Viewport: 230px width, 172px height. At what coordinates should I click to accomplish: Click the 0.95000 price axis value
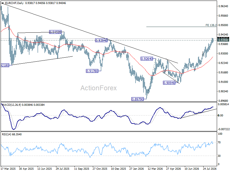(x=223, y=25)
